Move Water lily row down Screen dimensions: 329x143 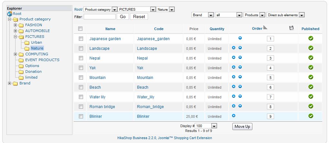[x=240, y=96]
